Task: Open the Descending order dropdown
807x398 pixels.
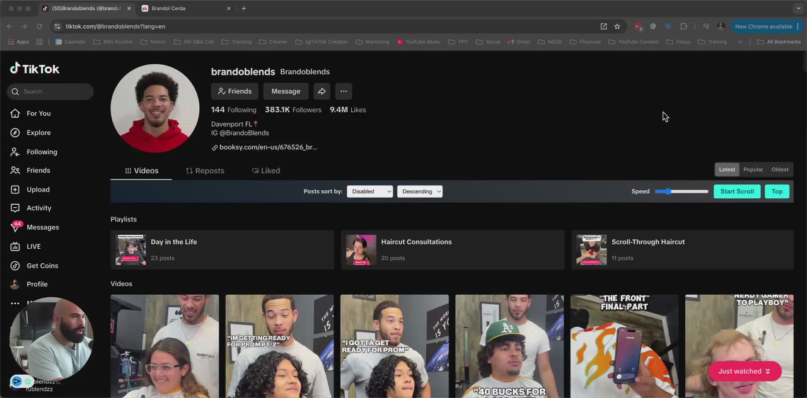Action: coord(420,191)
